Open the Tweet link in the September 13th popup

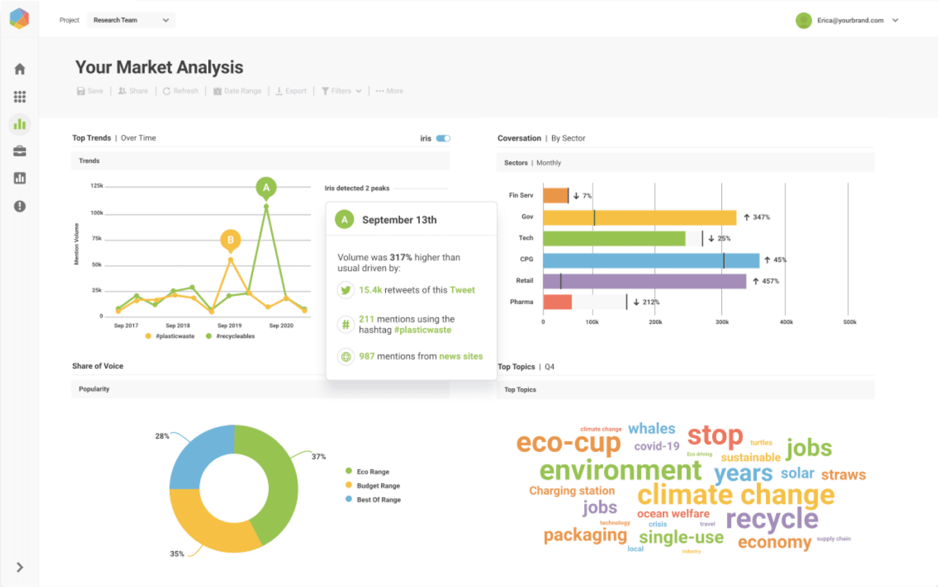click(463, 290)
